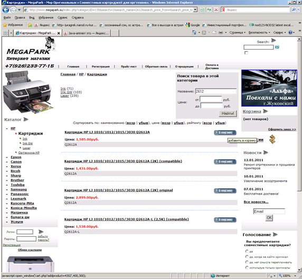Open the Правка menu
The image size is (302, 279).
point(20,17)
